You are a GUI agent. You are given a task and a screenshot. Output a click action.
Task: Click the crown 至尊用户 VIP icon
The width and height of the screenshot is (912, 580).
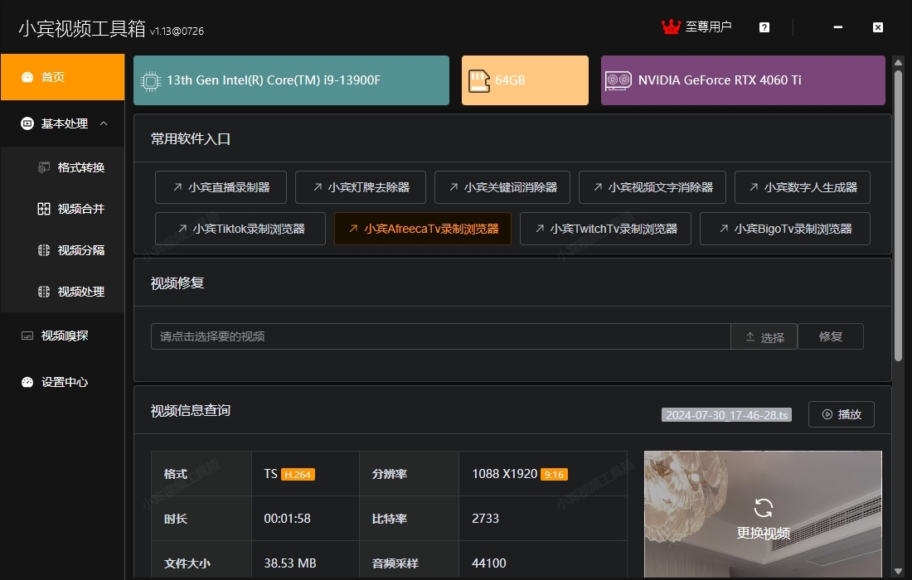670,26
